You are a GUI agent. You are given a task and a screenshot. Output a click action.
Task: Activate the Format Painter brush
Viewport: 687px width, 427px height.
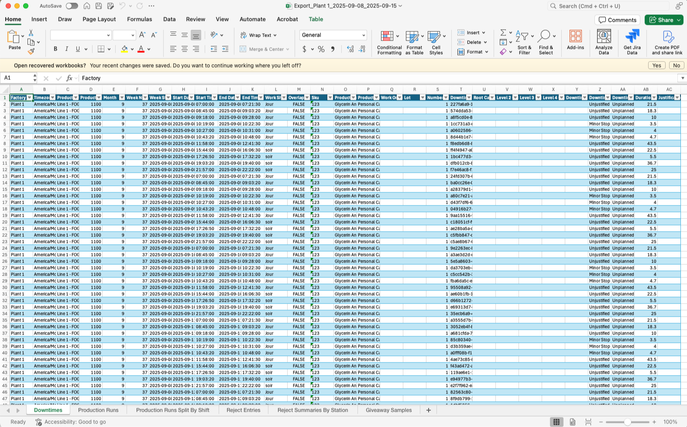pos(31,51)
